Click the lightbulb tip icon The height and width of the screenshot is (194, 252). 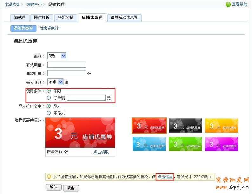(49, 177)
